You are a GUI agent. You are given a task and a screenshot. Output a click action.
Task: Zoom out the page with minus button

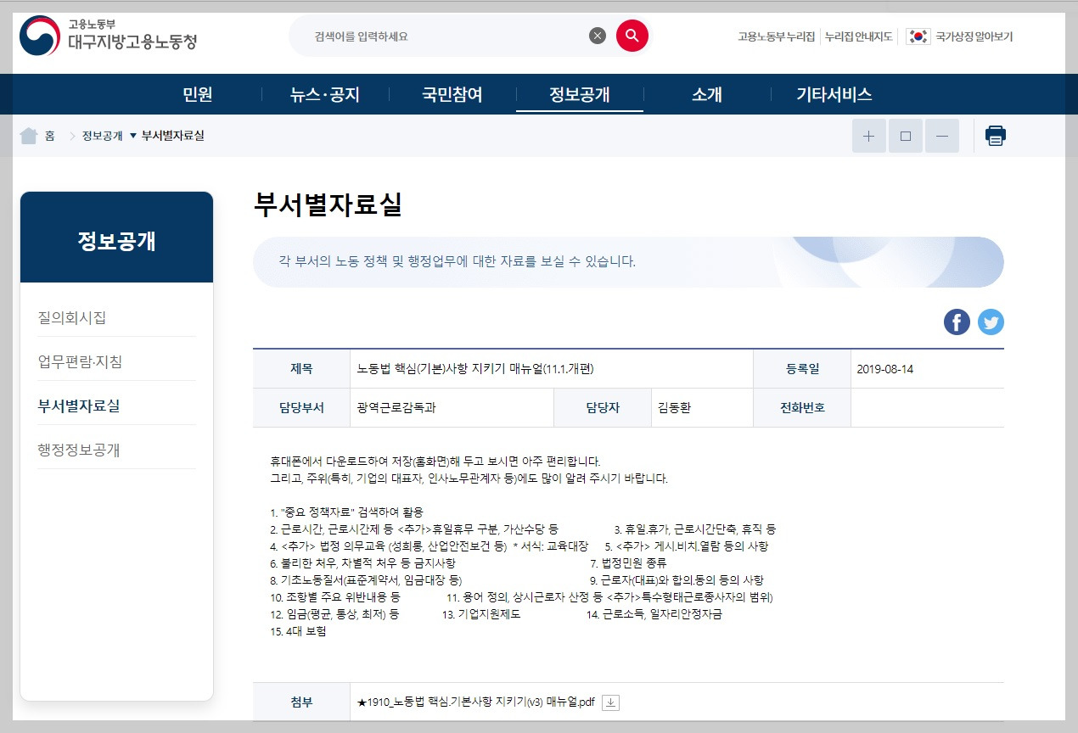tap(942, 136)
